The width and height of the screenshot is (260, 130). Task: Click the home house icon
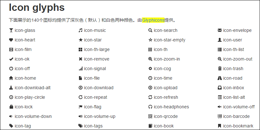pos(11,78)
